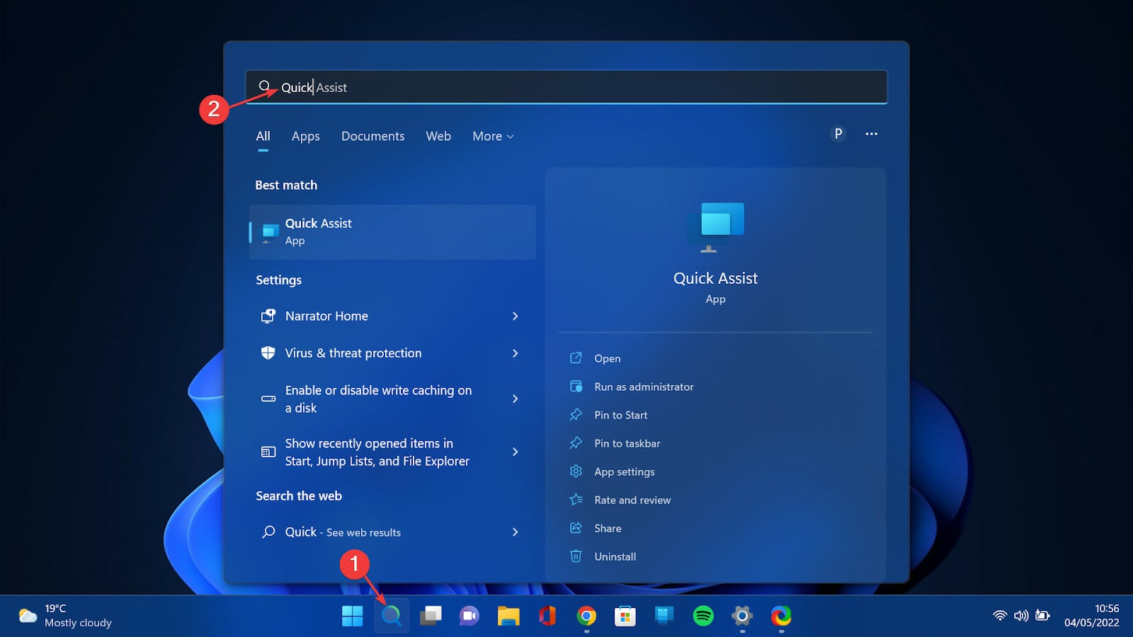The width and height of the screenshot is (1133, 637).
Task: Open Settings gear icon on taskbar
Action: [741, 616]
